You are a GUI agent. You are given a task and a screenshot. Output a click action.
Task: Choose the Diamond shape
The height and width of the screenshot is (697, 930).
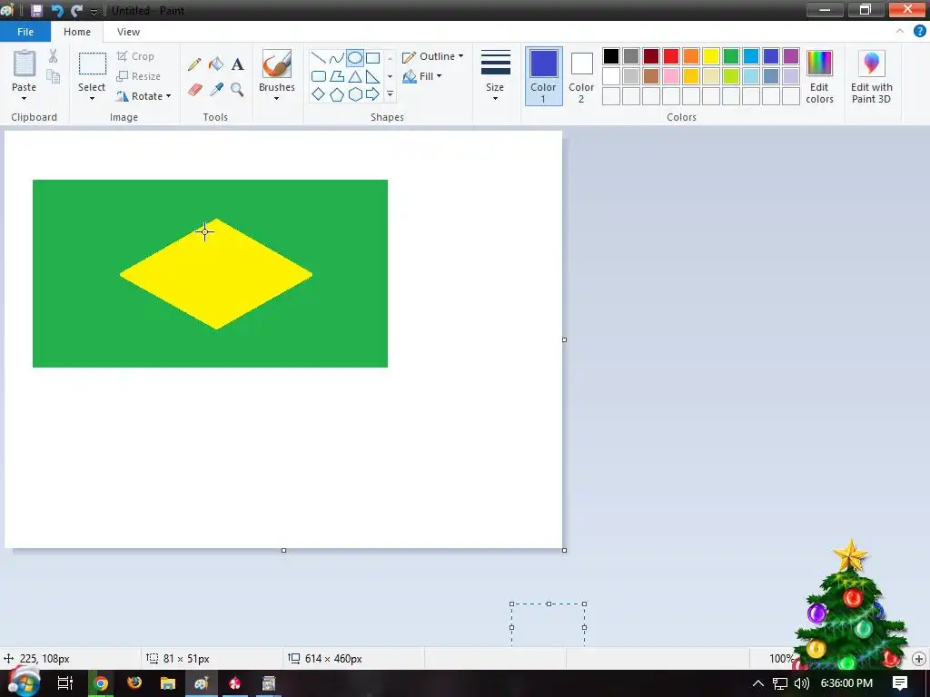pos(319,94)
